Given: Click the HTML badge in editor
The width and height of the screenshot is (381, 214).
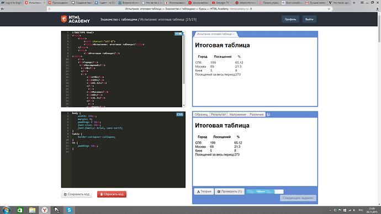Looking at the screenshot, I should [178, 34].
